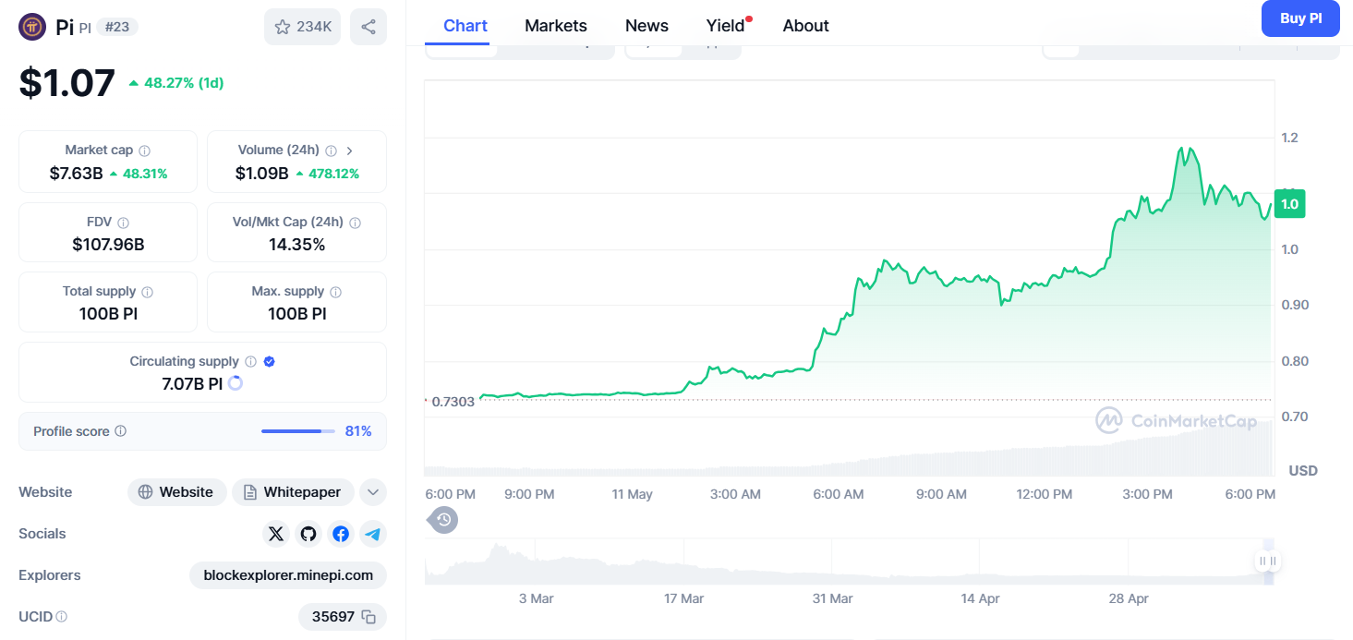Open info icon next to Circulating supply

[251, 362]
